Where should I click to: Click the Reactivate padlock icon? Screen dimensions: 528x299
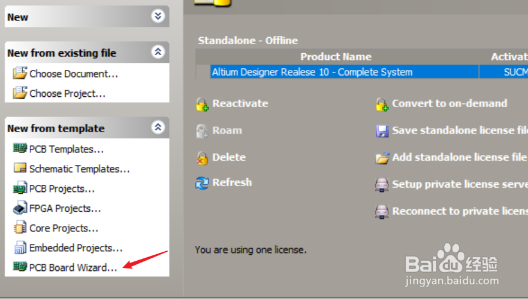[203, 104]
